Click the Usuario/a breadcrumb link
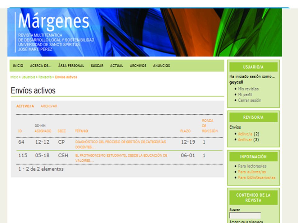This screenshot has width=298, height=223. tap(28, 77)
